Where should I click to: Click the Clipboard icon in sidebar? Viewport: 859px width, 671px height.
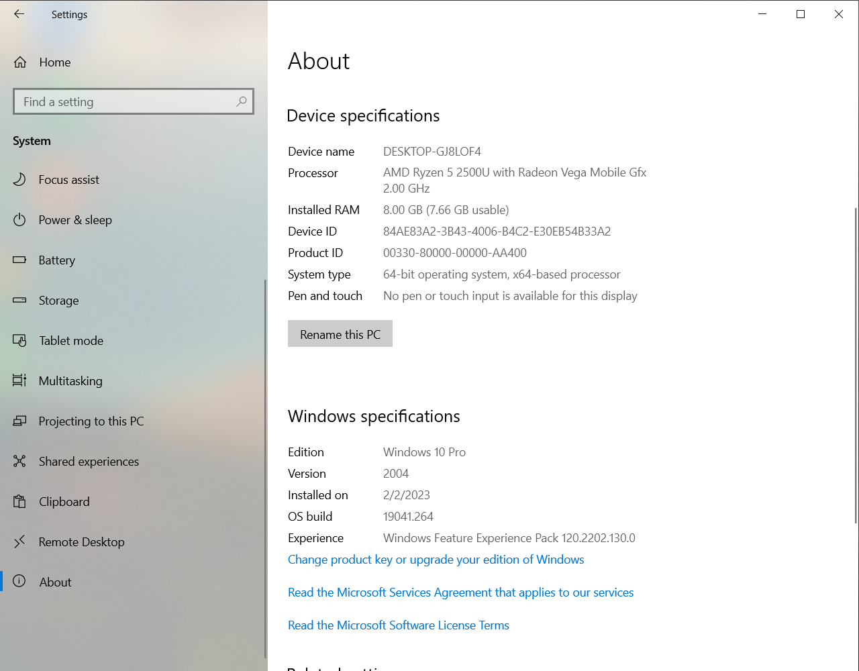pos(19,501)
